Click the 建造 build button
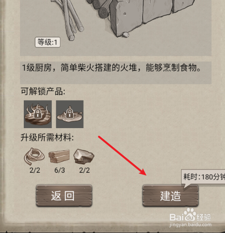This screenshot has height=233, width=225. [x=170, y=196]
